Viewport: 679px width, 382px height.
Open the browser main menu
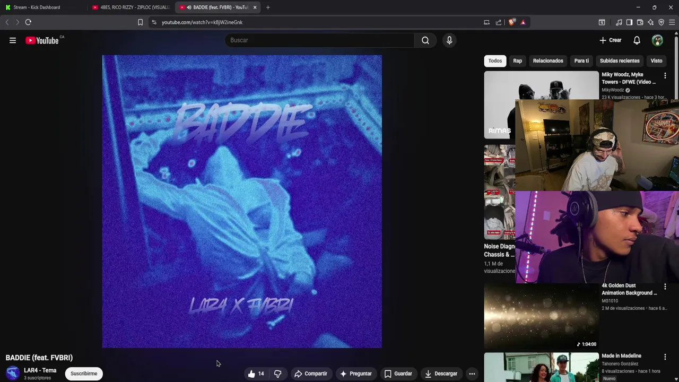point(672,22)
